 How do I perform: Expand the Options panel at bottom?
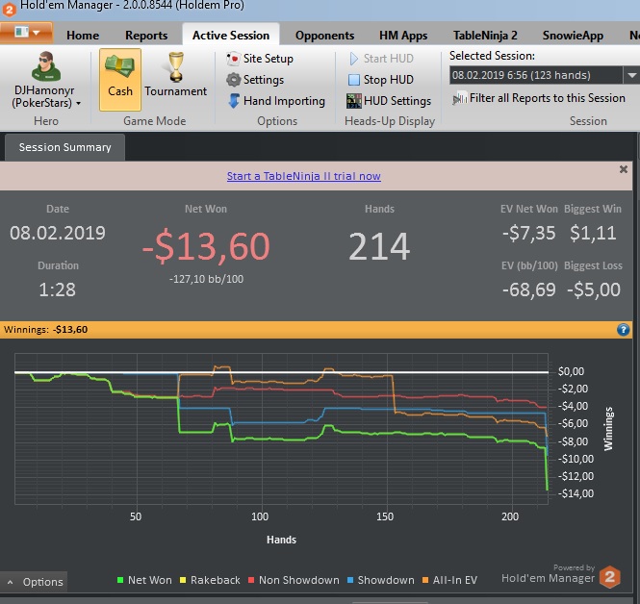pos(35,582)
